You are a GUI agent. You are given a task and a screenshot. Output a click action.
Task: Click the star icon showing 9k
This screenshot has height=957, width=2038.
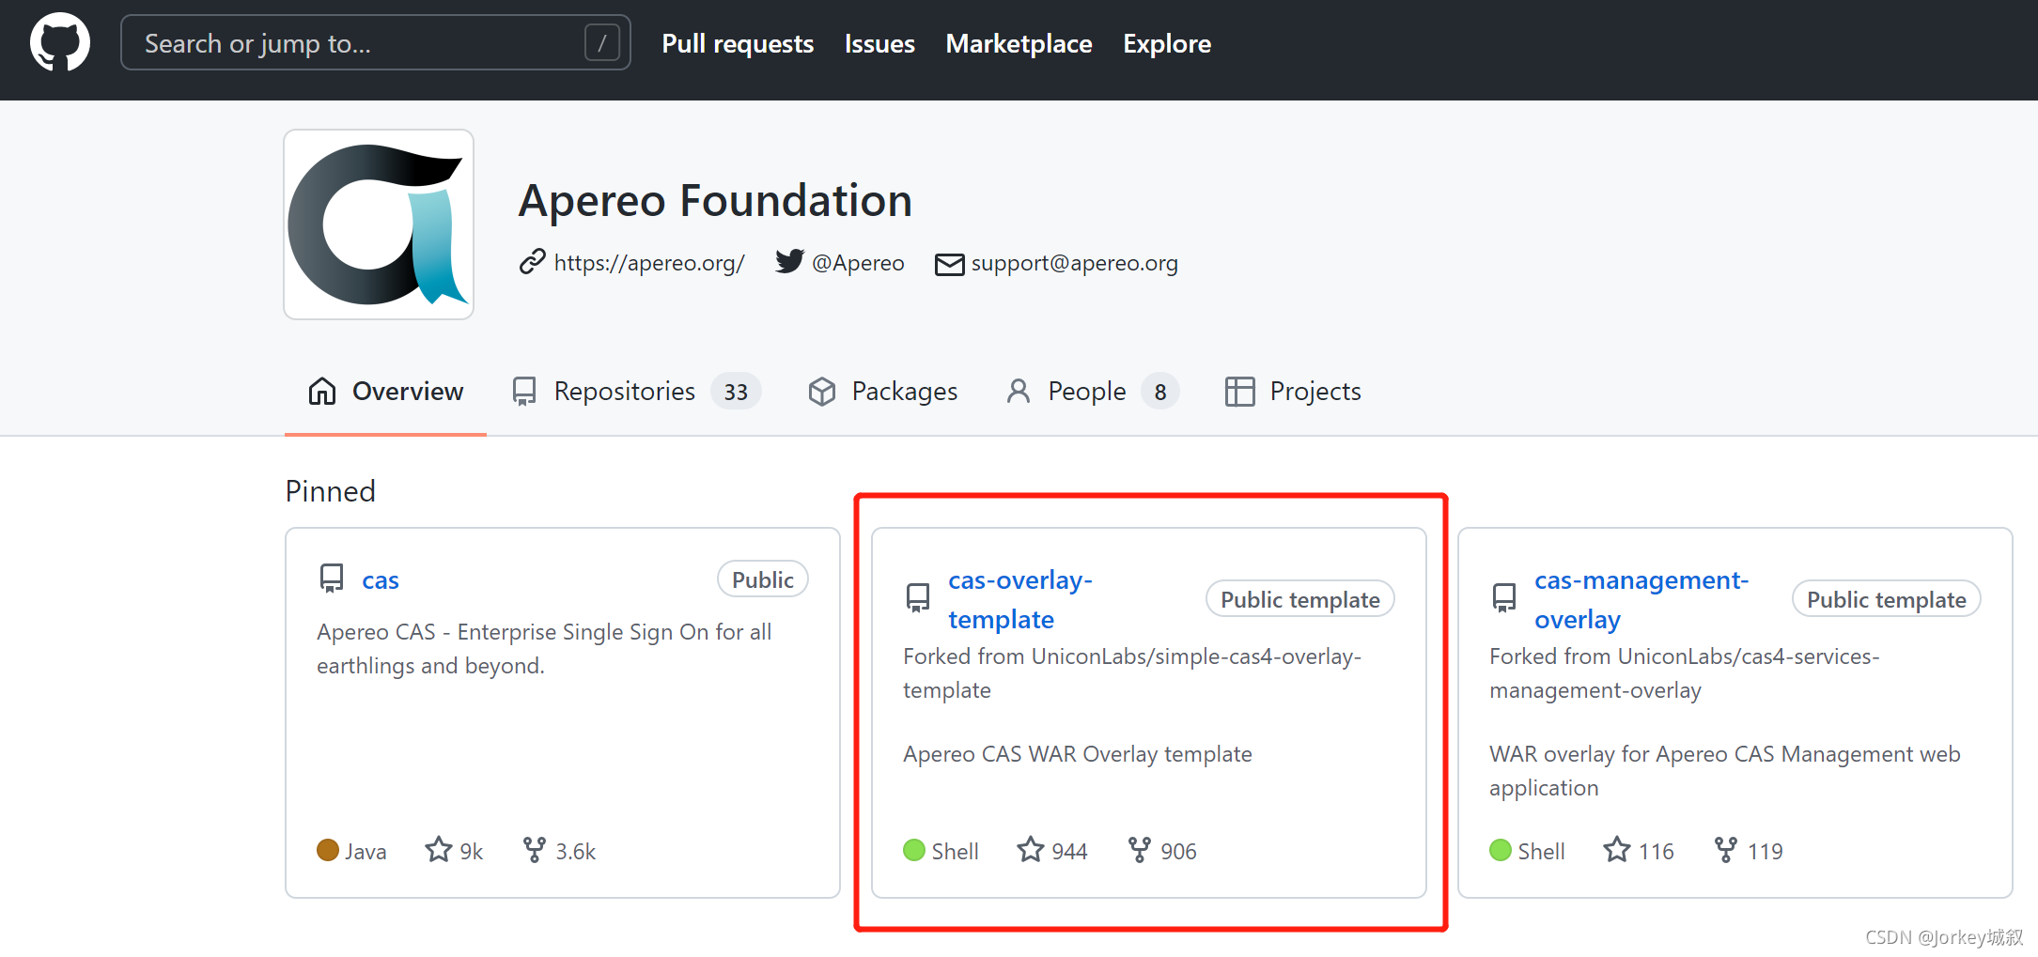coord(438,849)
